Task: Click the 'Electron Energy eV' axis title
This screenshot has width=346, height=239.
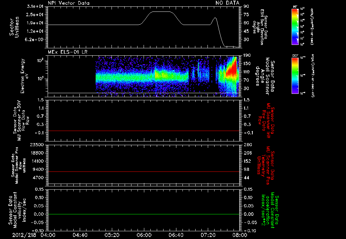Action: pos(25,76)
